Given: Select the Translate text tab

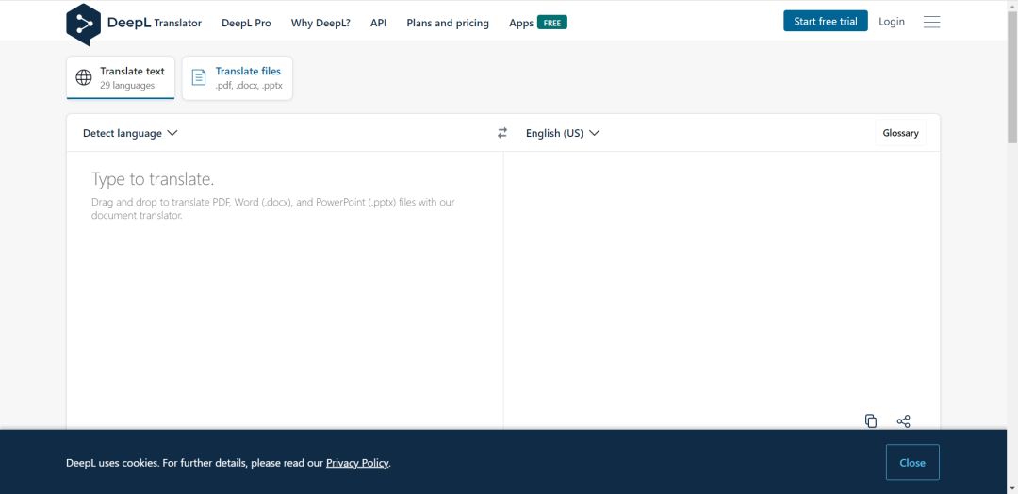Looking at the screenshot, I should [121, 77].
